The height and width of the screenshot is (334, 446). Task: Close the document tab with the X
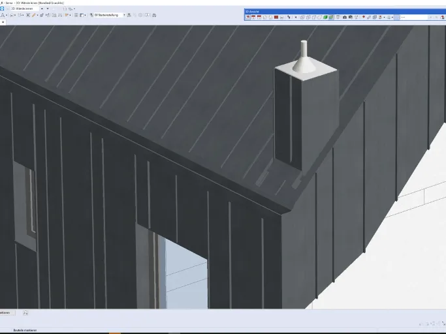click(3, 22)
